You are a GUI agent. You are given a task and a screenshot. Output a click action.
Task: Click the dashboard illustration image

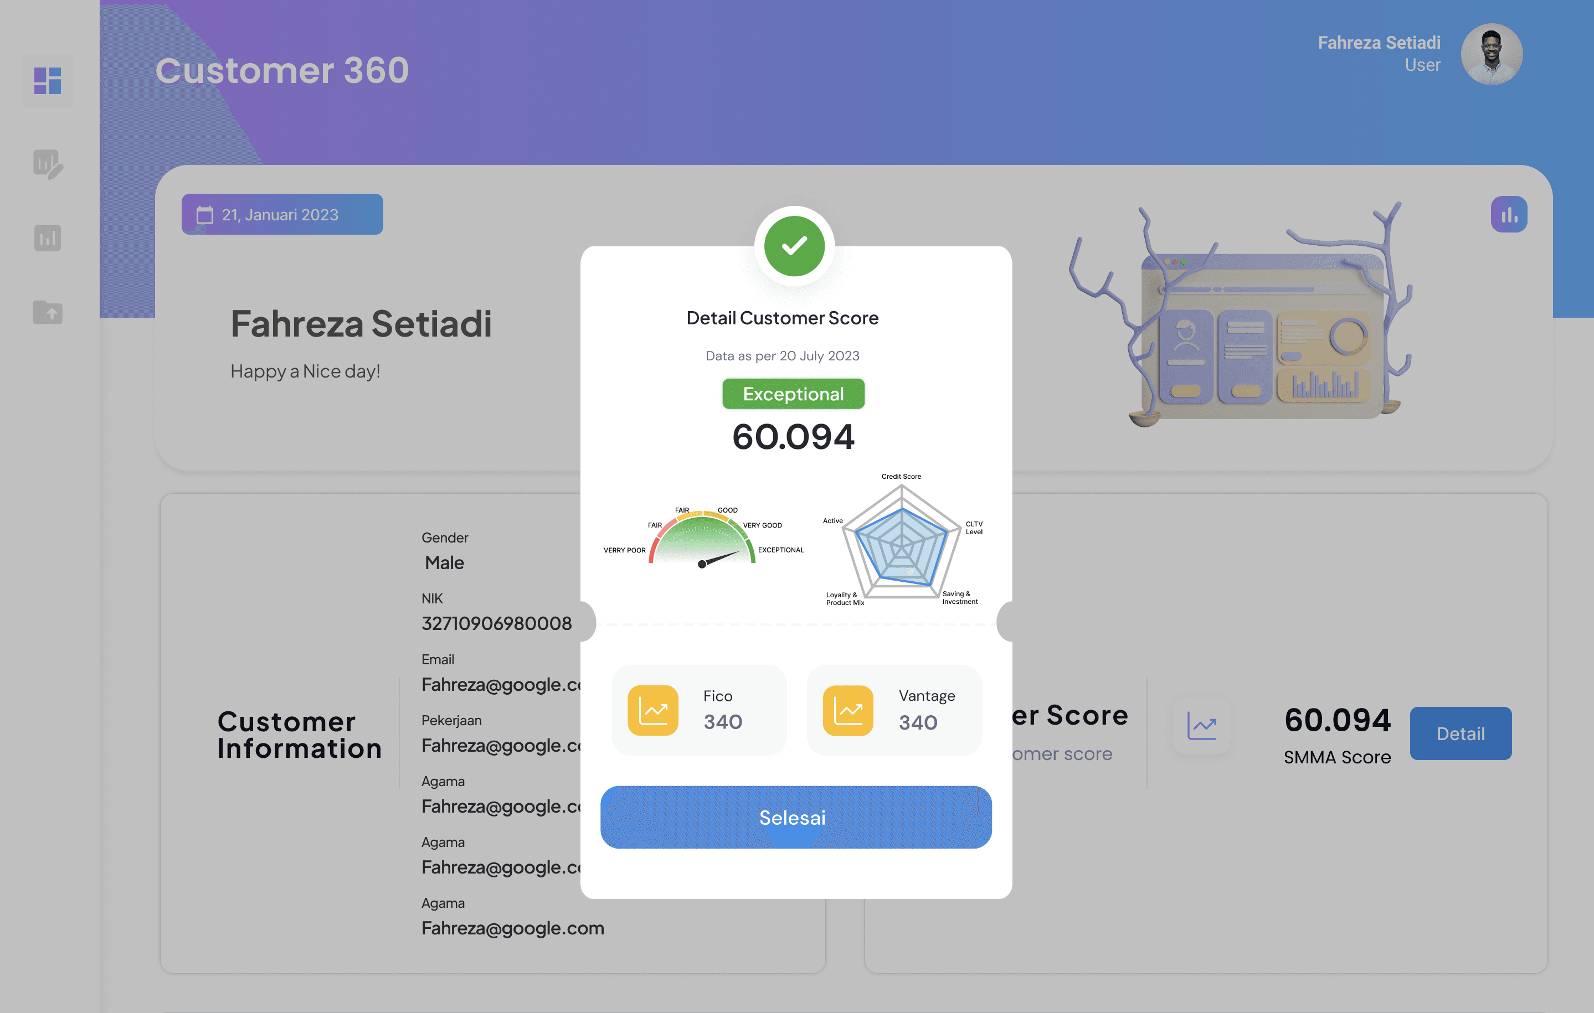(x=1241, y=315)
